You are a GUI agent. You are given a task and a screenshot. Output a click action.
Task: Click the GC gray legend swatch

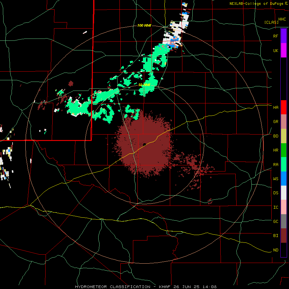tap(284, 221)
